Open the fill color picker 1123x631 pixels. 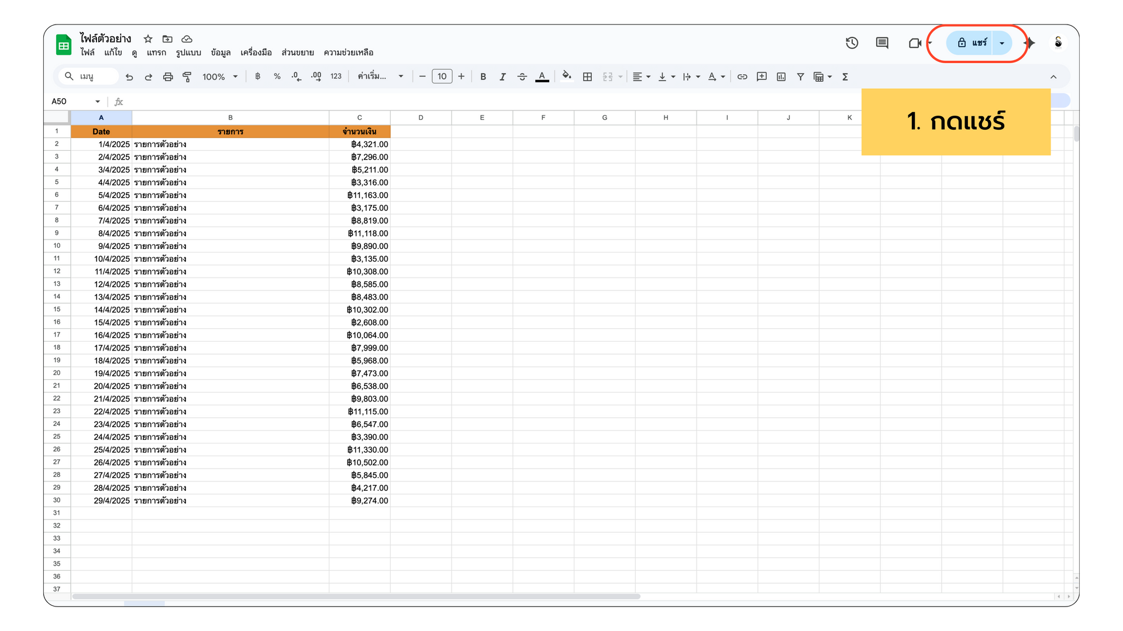pyautogui.click(x=566, y=76)
